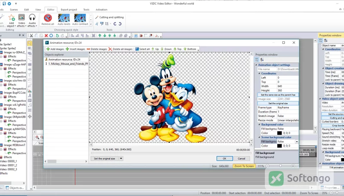The width and height of the screenshot is (344, 196).
Task: Click the OK button in the dialog
Action: [224, 159]
